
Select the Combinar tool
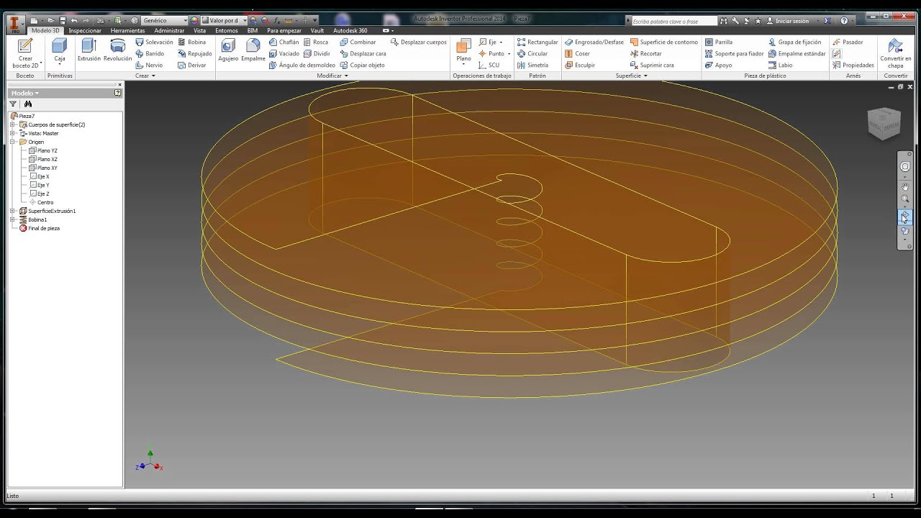pyautogui.click(x=358, y=42)
